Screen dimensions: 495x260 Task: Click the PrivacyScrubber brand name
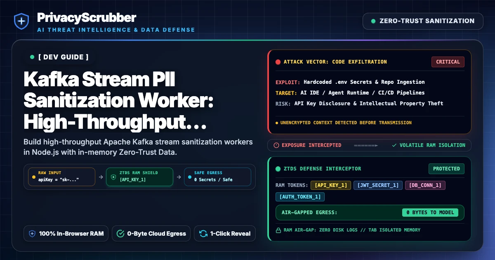[86, 18]
